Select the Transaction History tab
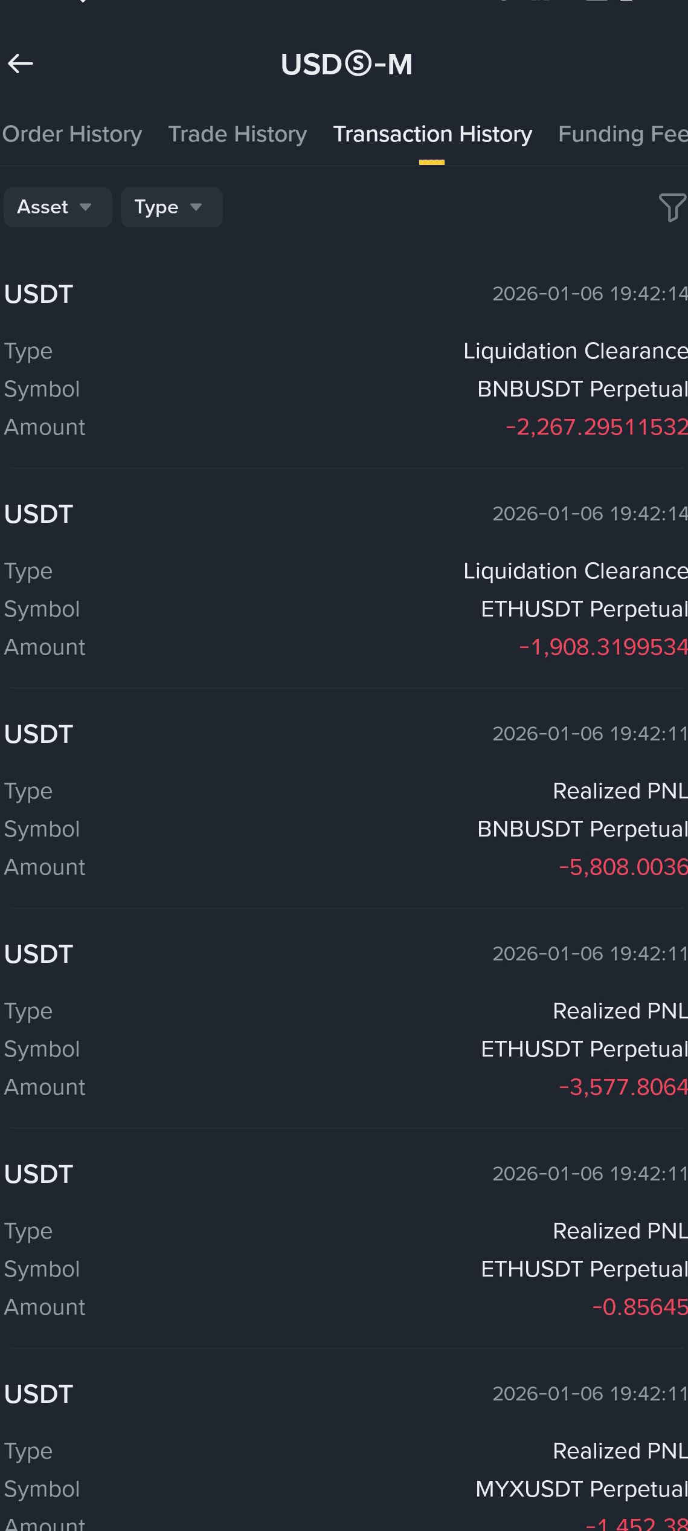This screenshot has height=1531, width=688. coord(432,134)
